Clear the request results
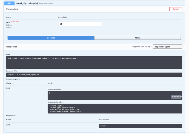The width and height of the screenshot is (189, 134). (x=138, y=38)
